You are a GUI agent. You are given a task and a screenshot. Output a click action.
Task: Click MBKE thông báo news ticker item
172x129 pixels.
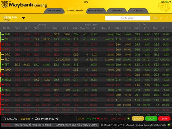click(76, 125)
